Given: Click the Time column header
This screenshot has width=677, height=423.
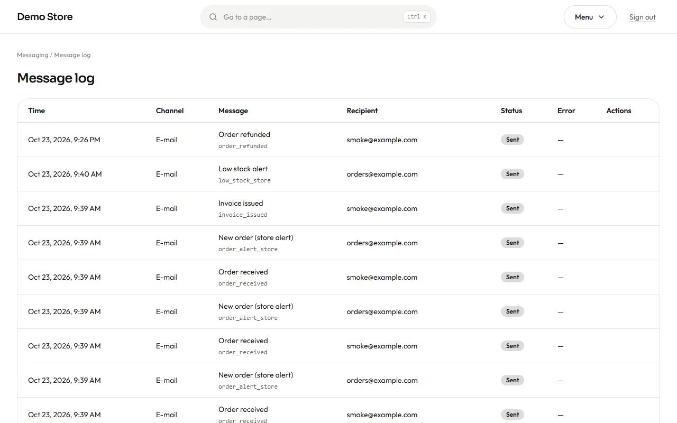Looking at the screenshot, I should (x=36, y=111).
